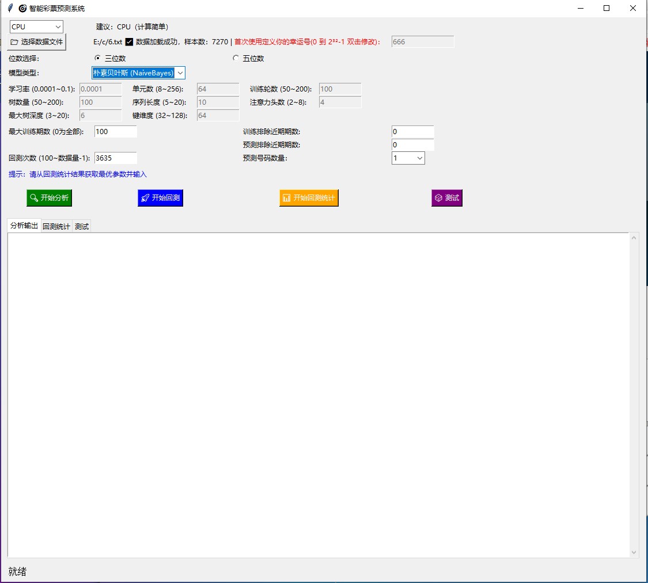Click the 训练排除近期期数 input field
The image size is (648, 583).
412,132
